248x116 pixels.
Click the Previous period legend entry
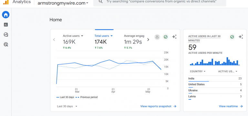click(x=87, y=97)
